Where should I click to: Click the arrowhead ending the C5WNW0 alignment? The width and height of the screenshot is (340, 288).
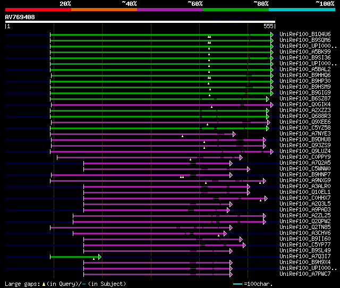coord(249,169)
